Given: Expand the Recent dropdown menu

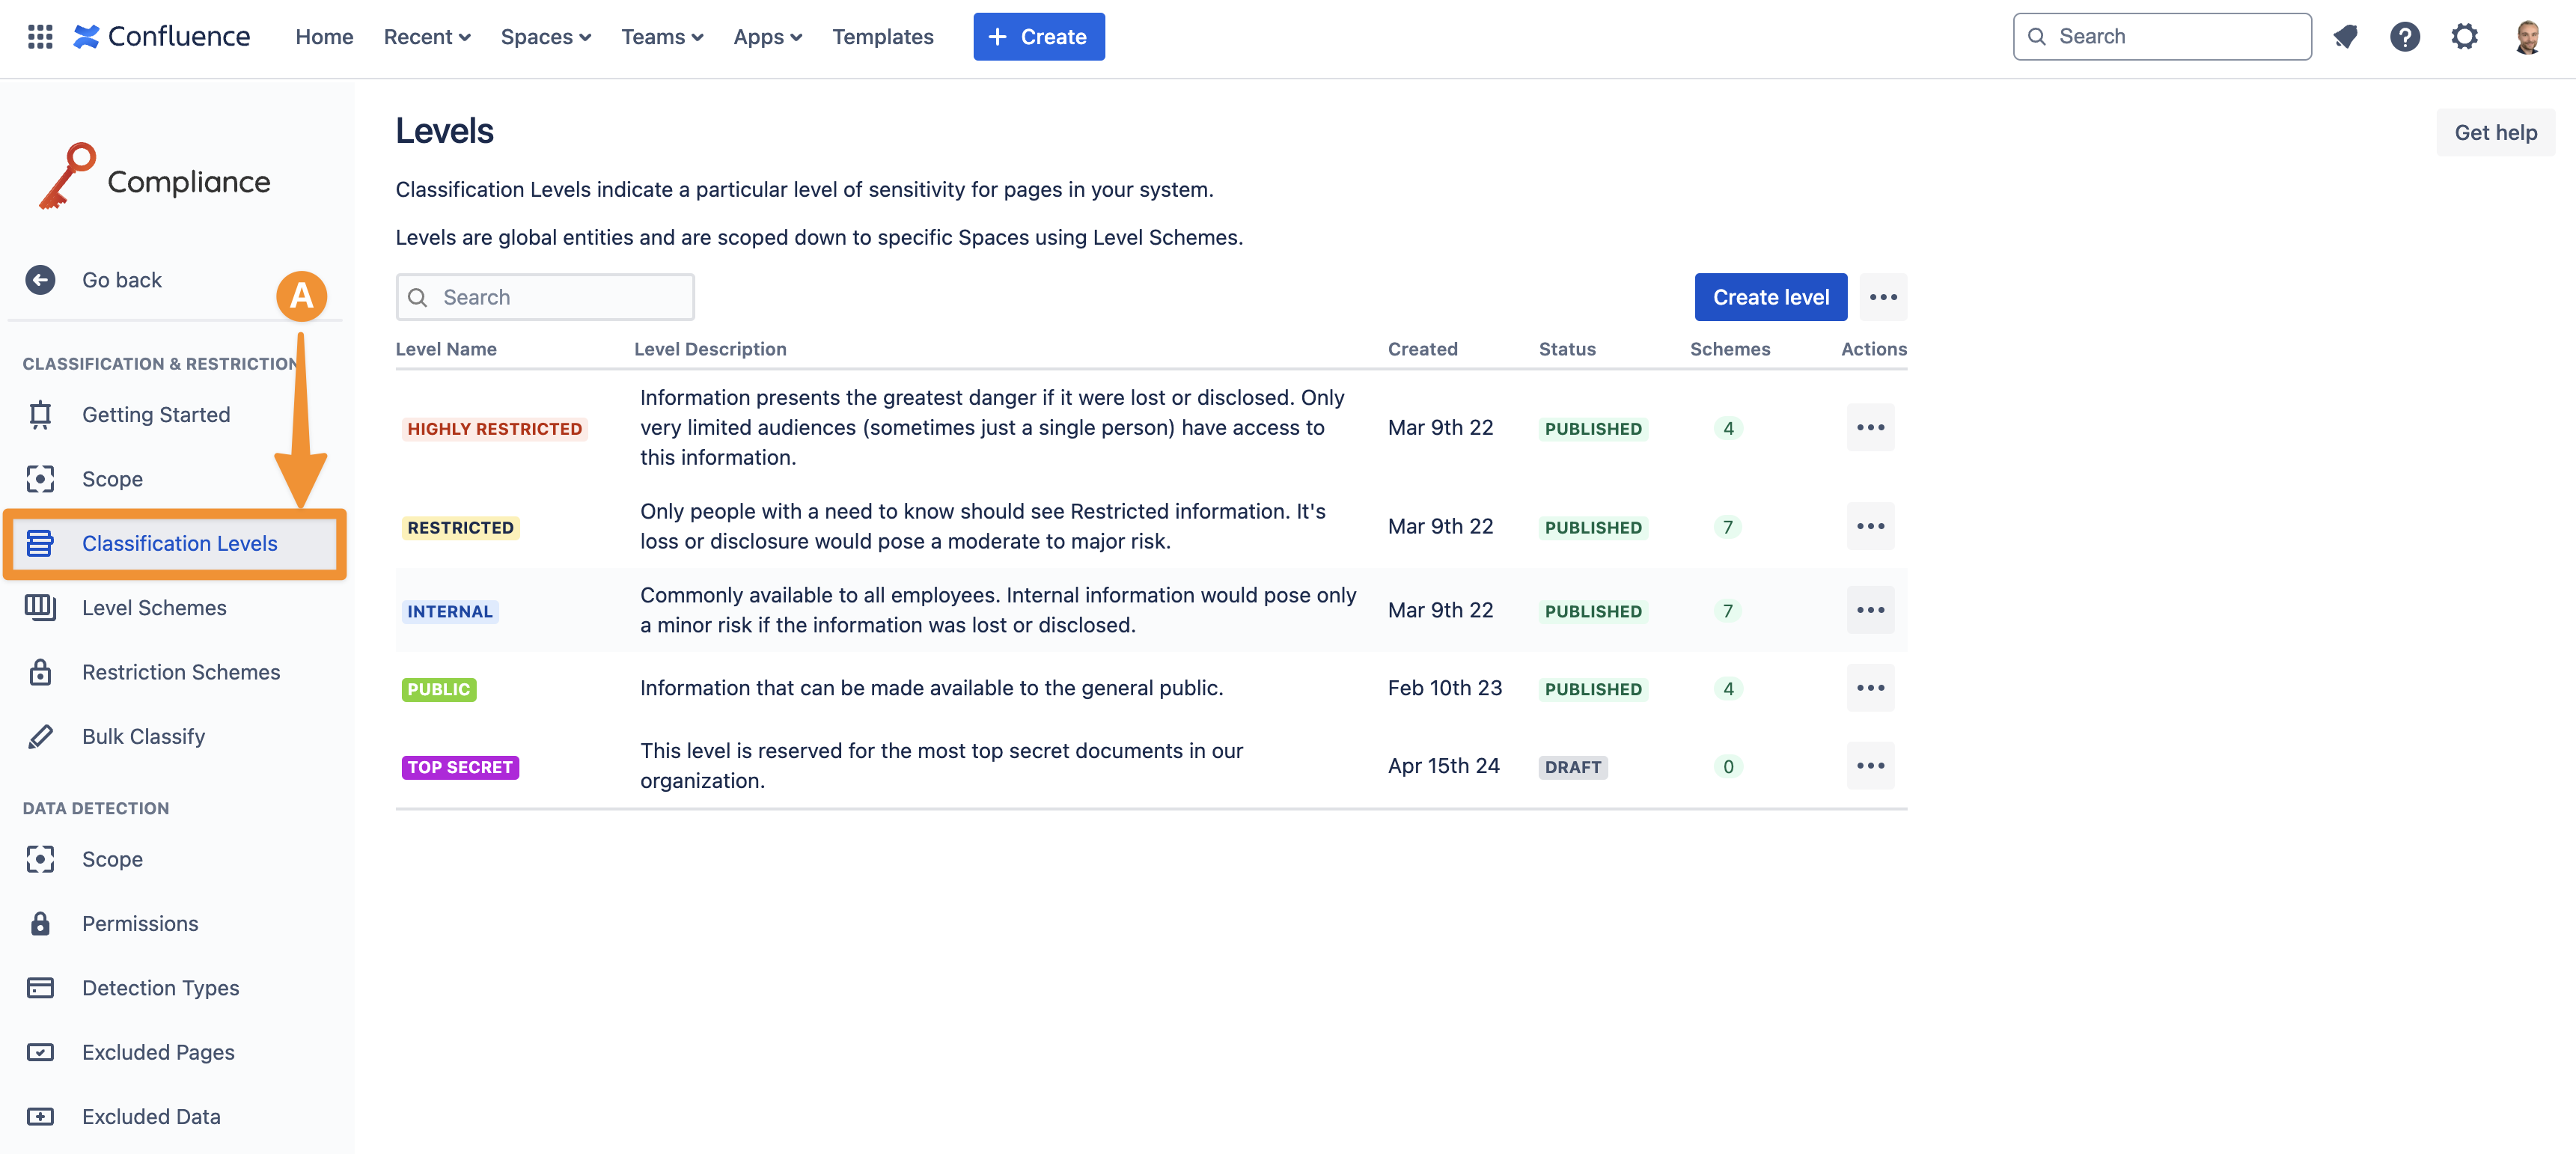Looking at the screenshot, I should [427, 37].
